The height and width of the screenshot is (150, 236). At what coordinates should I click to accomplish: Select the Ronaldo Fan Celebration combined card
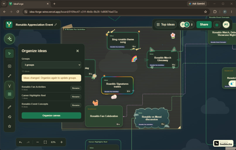104,116
